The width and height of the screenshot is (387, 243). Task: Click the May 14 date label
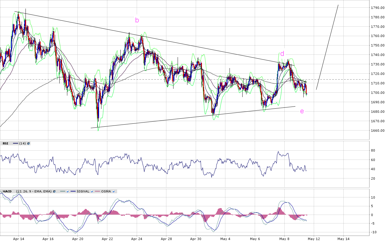tap(343, 239)
